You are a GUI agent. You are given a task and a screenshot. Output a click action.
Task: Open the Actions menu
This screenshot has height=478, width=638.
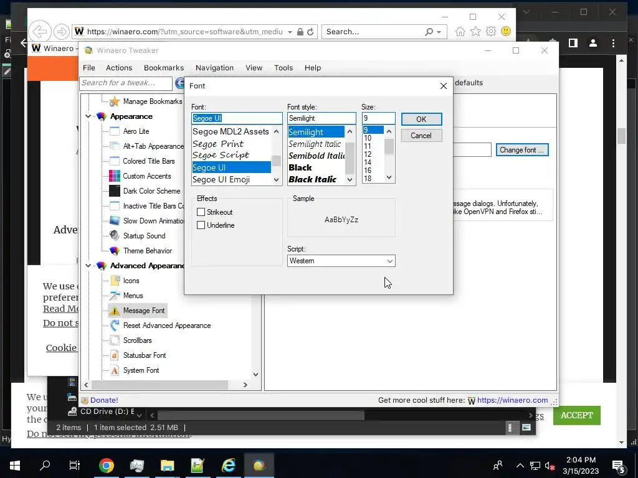[119, 68]
